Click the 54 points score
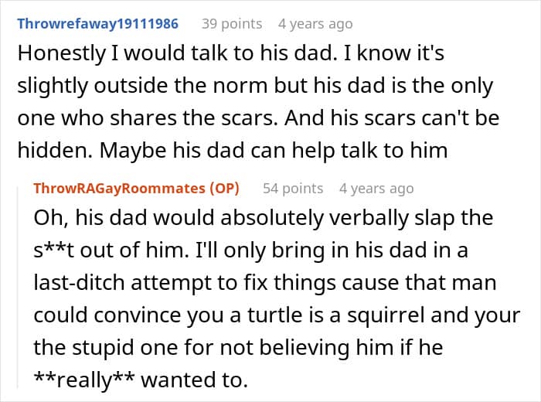This screenshot has width=541, height=402. [293, 188]
